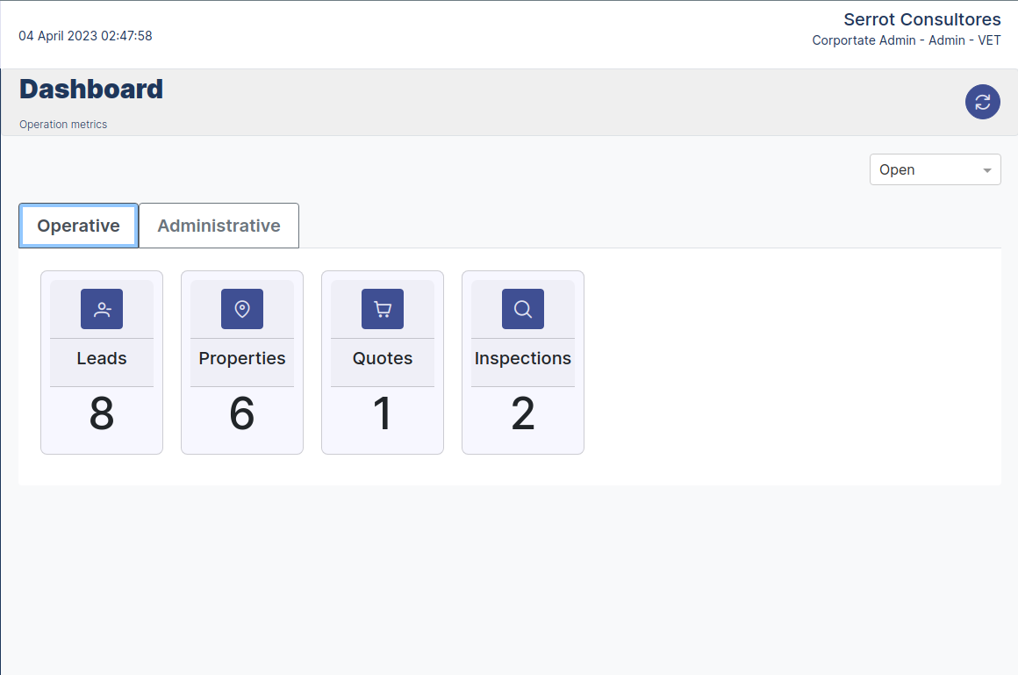This screenshot has width=1018, height=675.
Task: Select the Operative tab
Action: click(78, 226)
